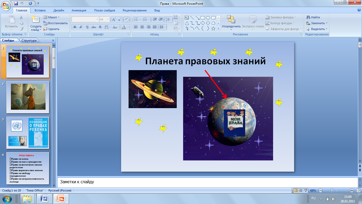Open the Вставка ribbon tab

point(40,10)
